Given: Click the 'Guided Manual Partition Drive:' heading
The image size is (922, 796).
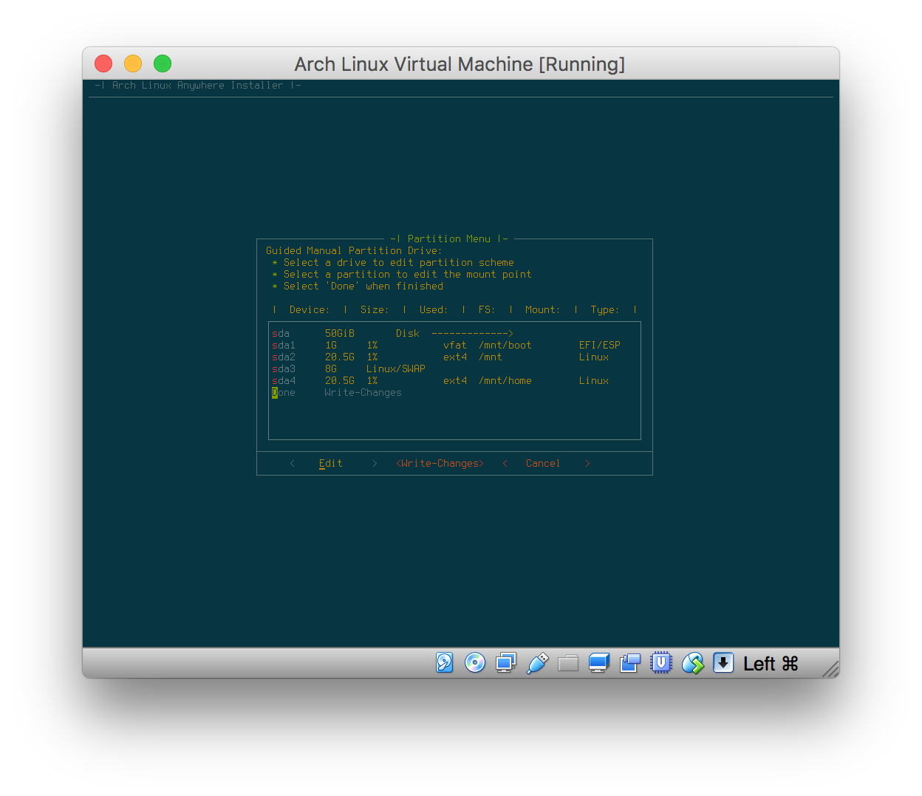Looking at the screenshot, I should click(x=354, y=250).
